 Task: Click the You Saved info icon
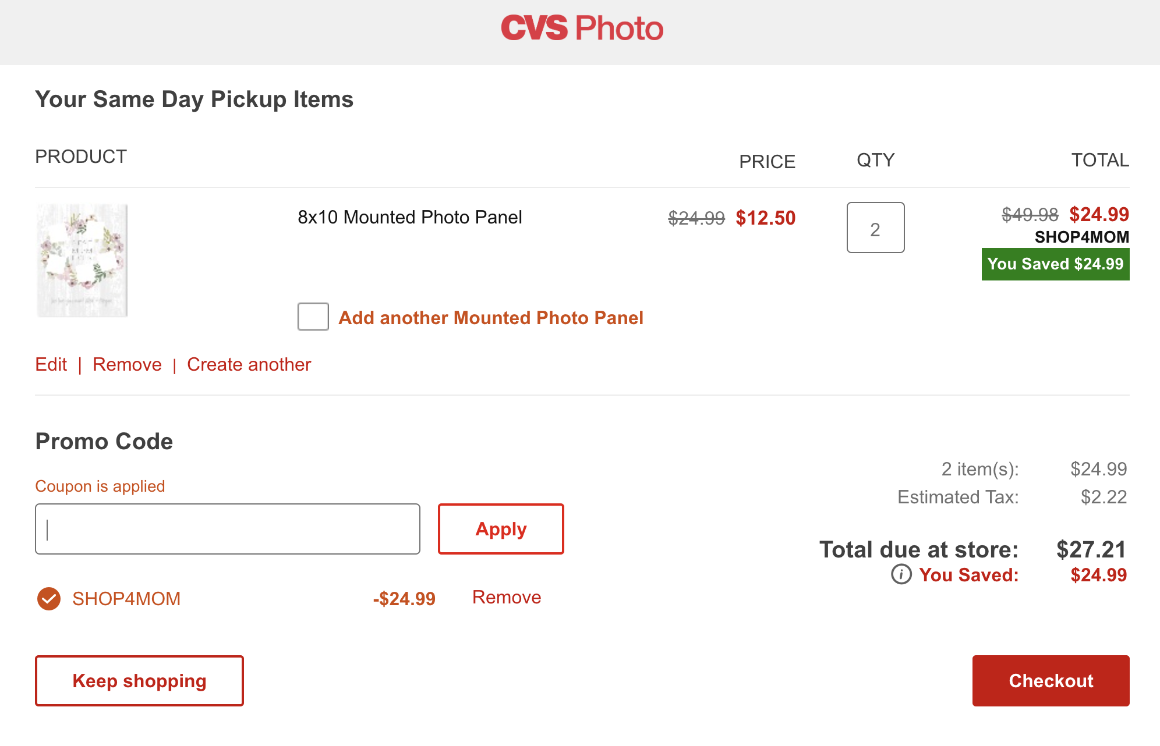[x=901, y=574]
